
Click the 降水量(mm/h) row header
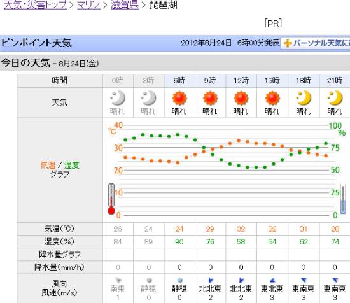click(x=60, y=267)
